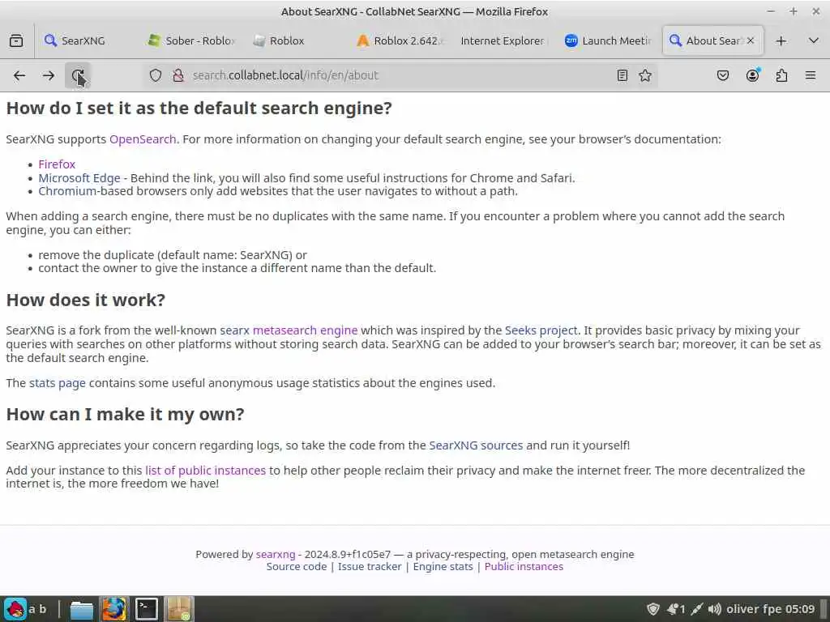This screenshot has height=622, width=830.
Task: Open the Source code footer link
Action: click(297, 566)
